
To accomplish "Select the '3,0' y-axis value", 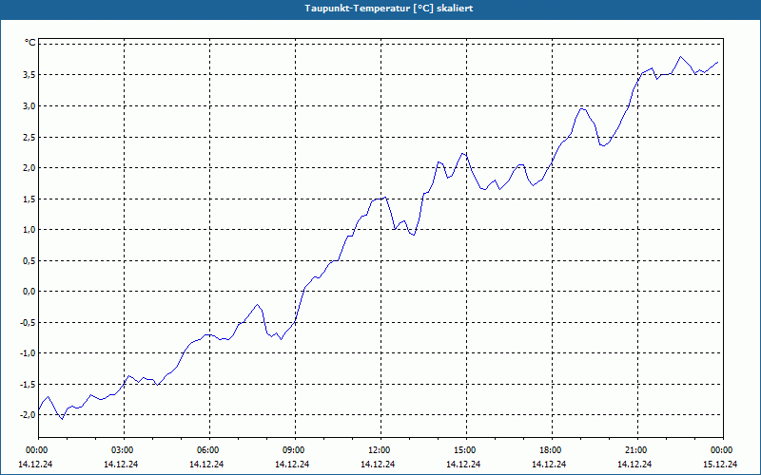I will coord(29,105).
